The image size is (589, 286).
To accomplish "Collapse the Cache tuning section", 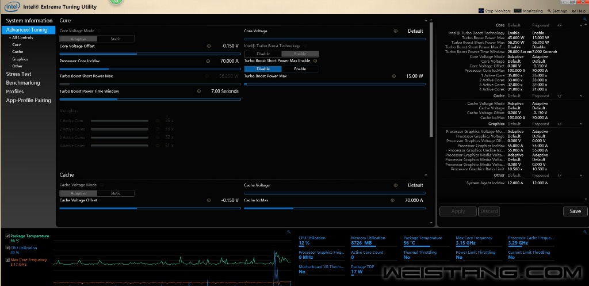I will click(x=426, y=175).
